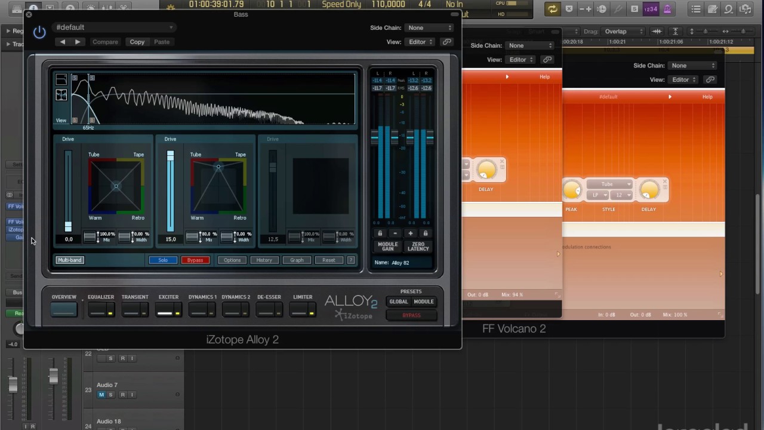Click band 2 Tube/Tape XY pad

pos(218,186)
